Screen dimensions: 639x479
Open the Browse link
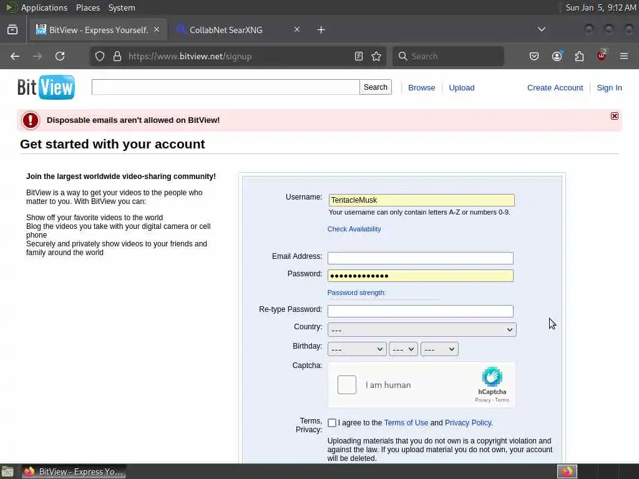pyautogui.click(x=421, y=87)
